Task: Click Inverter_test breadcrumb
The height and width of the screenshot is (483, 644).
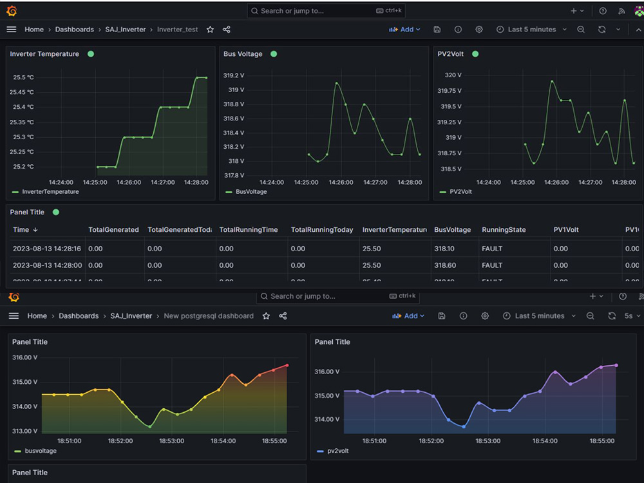Action: click(x=178, y=30)
